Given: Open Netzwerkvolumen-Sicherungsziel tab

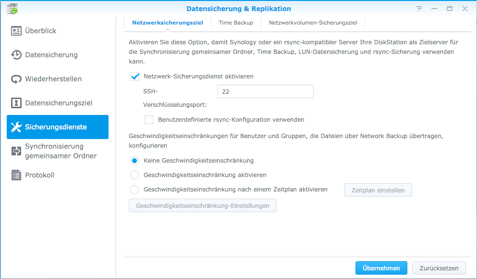Looking at the screenshot, I should 313,23.
